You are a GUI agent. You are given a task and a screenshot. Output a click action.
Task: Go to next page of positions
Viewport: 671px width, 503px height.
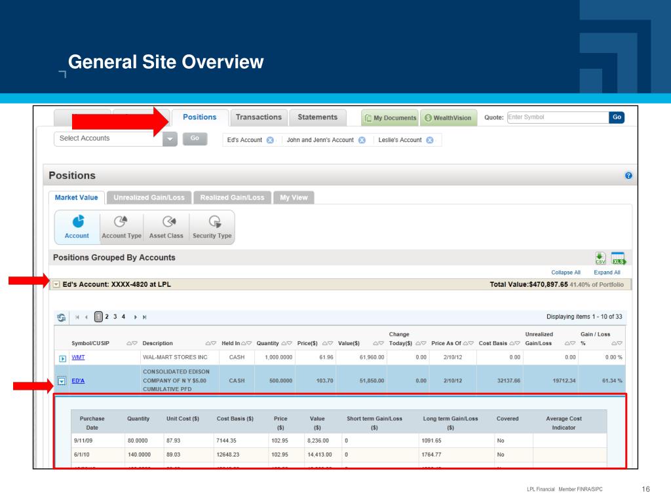135,318
